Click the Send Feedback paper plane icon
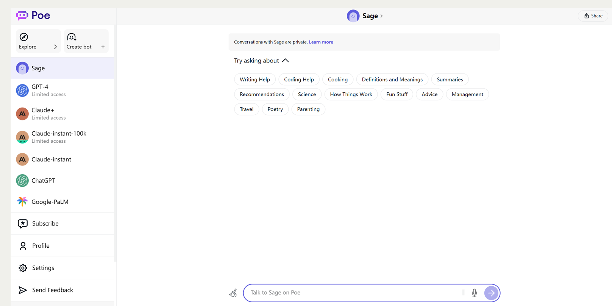The image size is (612, 306). click(x=23, y=290)
